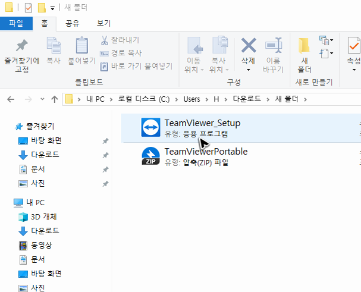Switch to the 공유 (Share) tab
The width and height of the screenshot is (361, 292).
click(x=73, y=23)
